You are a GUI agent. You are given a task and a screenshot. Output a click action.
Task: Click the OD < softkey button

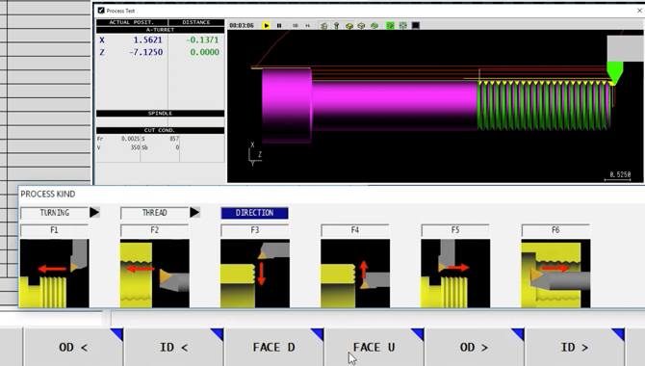(73, 347)
